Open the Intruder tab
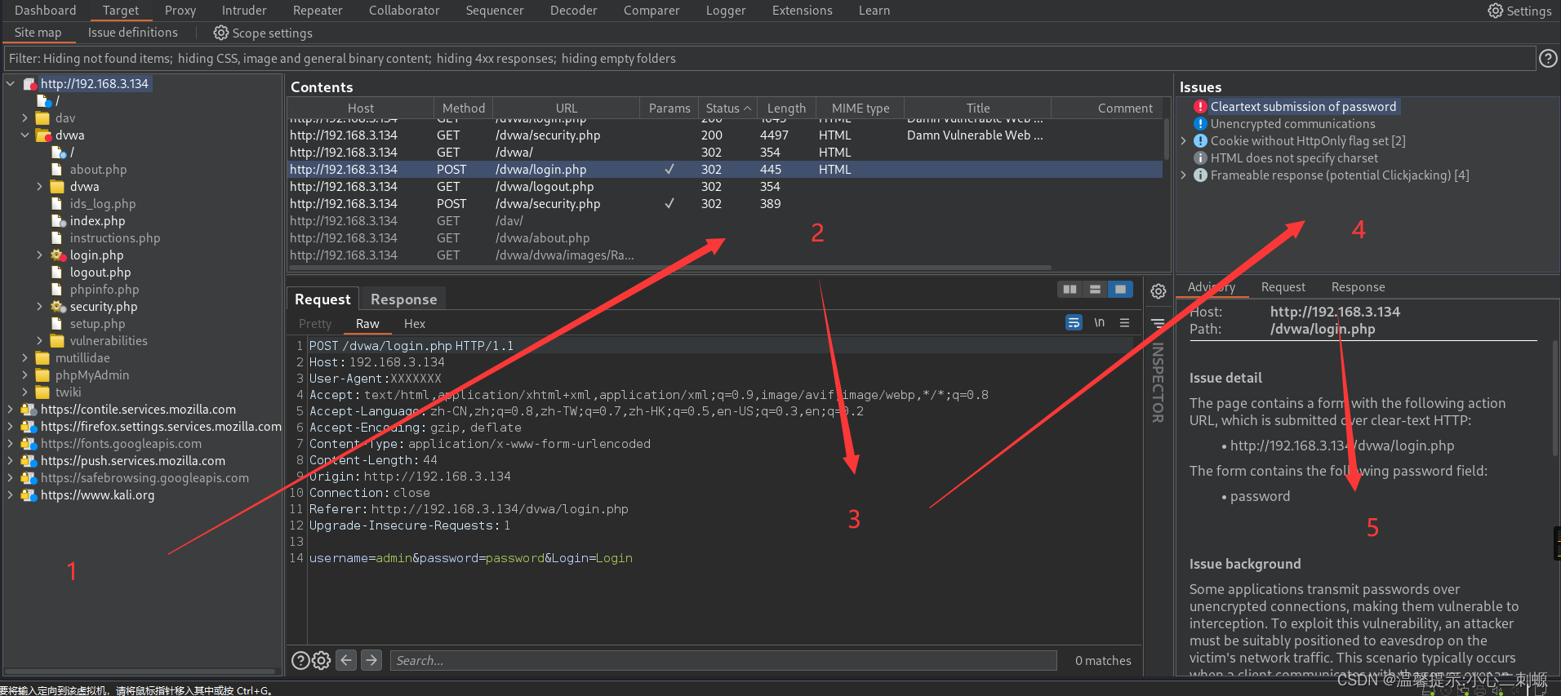The image size is (1561, 696). [244, 11]
